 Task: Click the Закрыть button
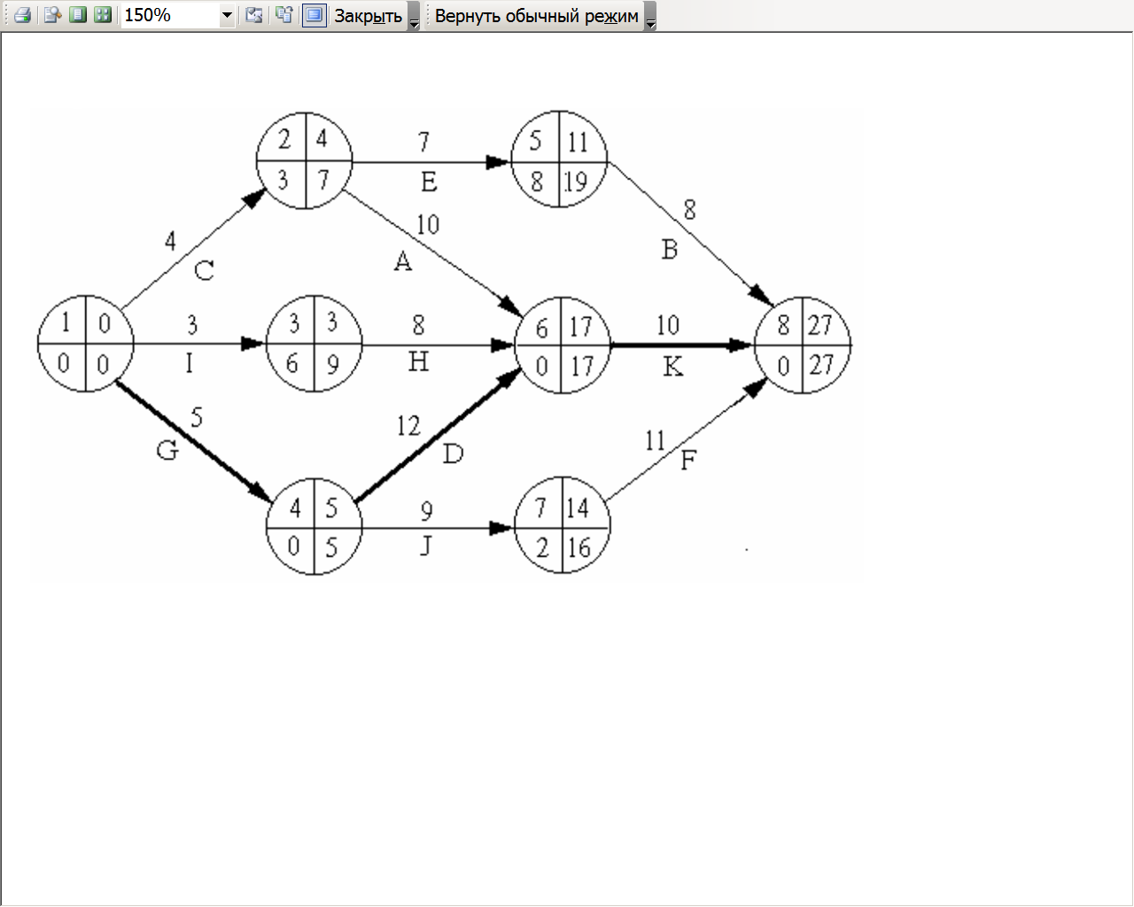(x=368, y=16)
